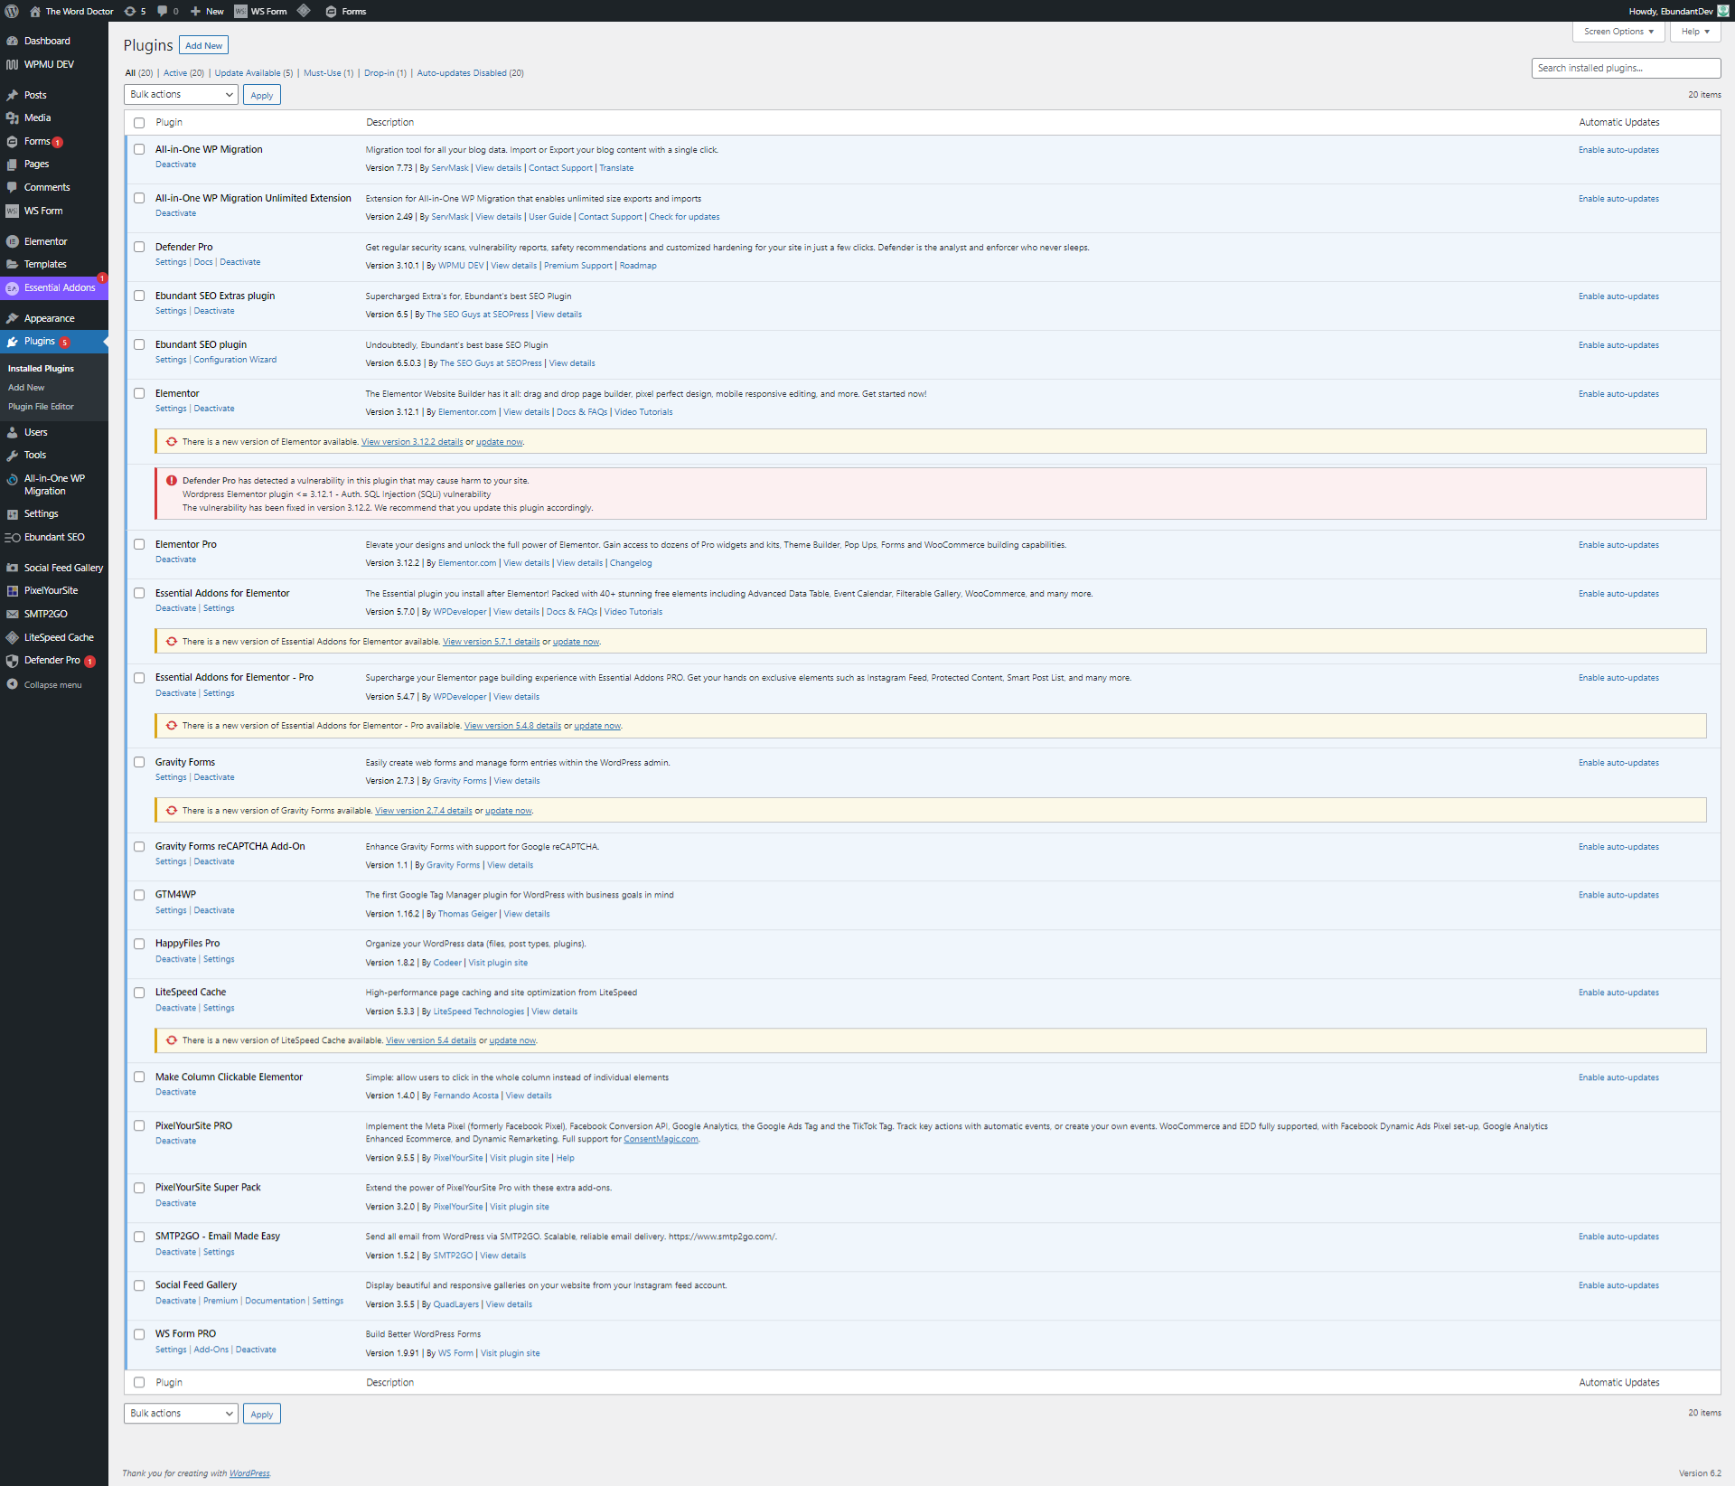This screenshot has height=1486, width=1735.
Task: Click the WordPress logo icon in admin bar
Action: pos(12,11)
